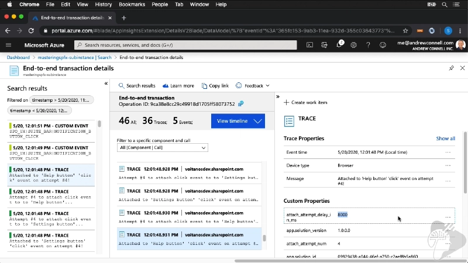Click the Azure search resources box
This screenshot has height=263, width=468.
coord(185,45)
